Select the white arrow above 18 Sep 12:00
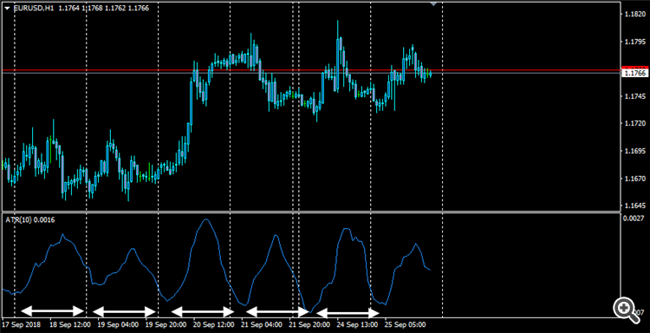 pos(53,310)
